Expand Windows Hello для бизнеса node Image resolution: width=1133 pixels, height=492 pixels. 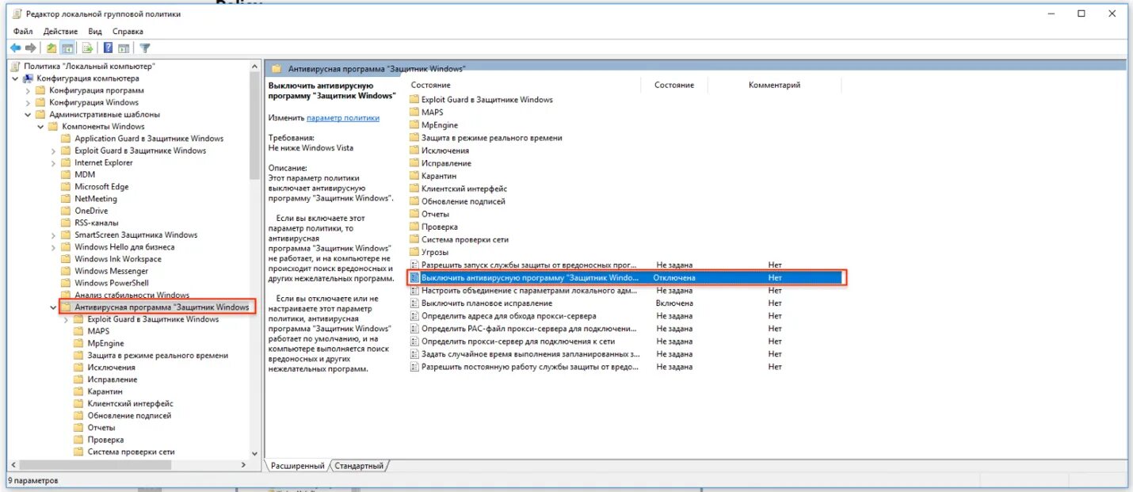[x=53, y=247]
